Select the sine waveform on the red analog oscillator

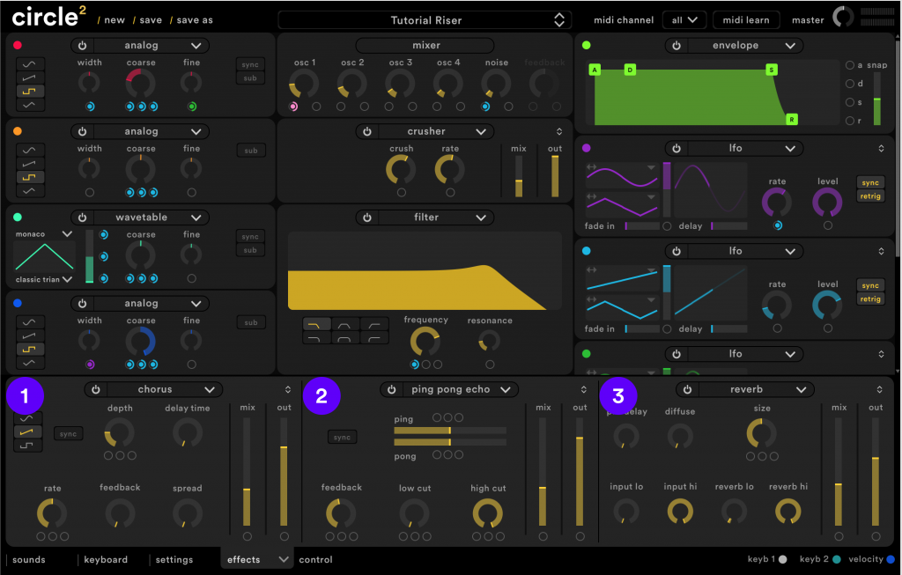click(x=29, y=64)
